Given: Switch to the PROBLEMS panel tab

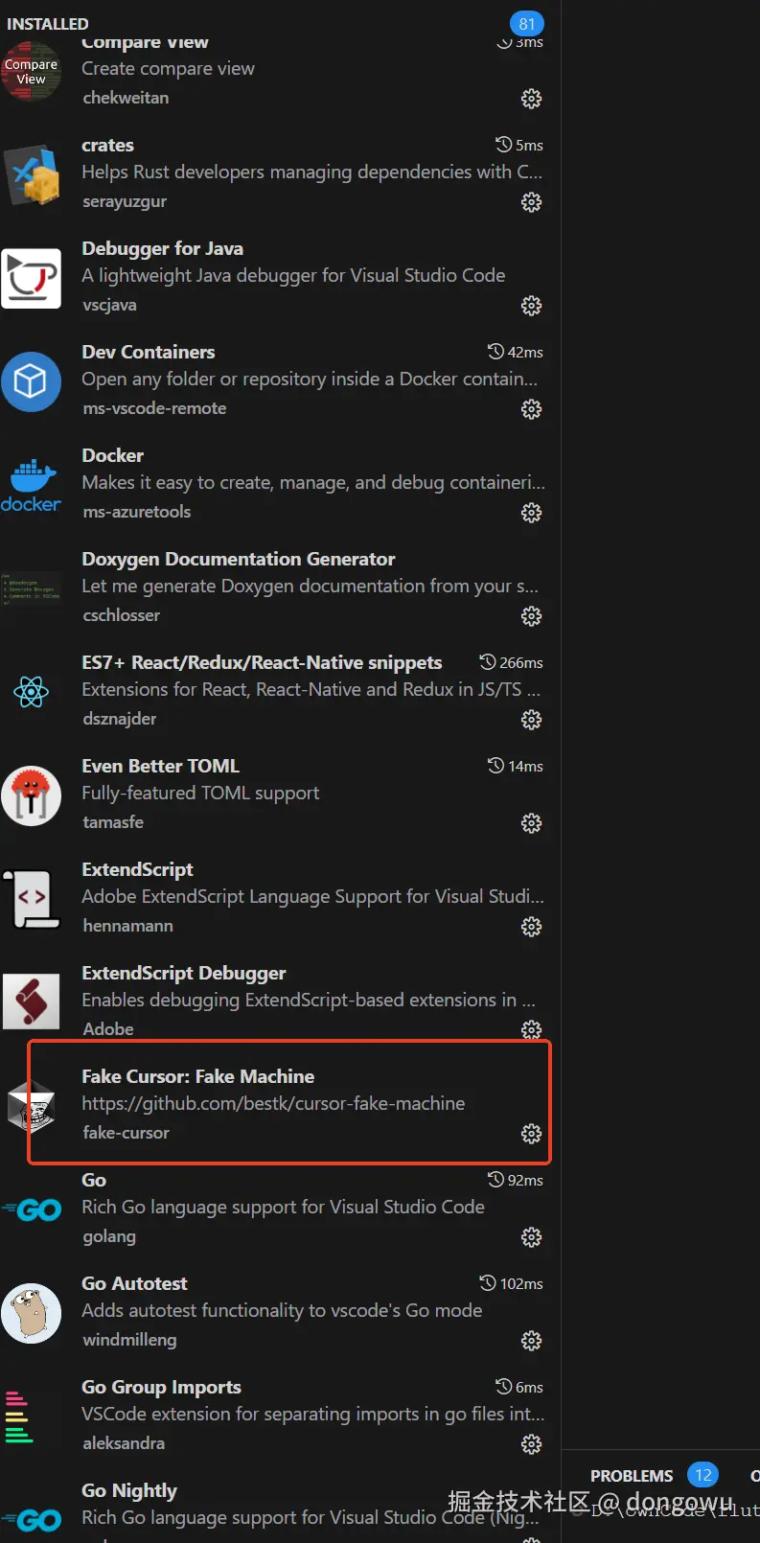Looking at the screenshot, I should tap(632, 1476).
